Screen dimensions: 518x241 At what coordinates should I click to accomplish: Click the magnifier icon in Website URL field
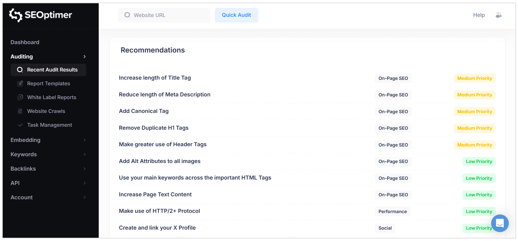127,15
